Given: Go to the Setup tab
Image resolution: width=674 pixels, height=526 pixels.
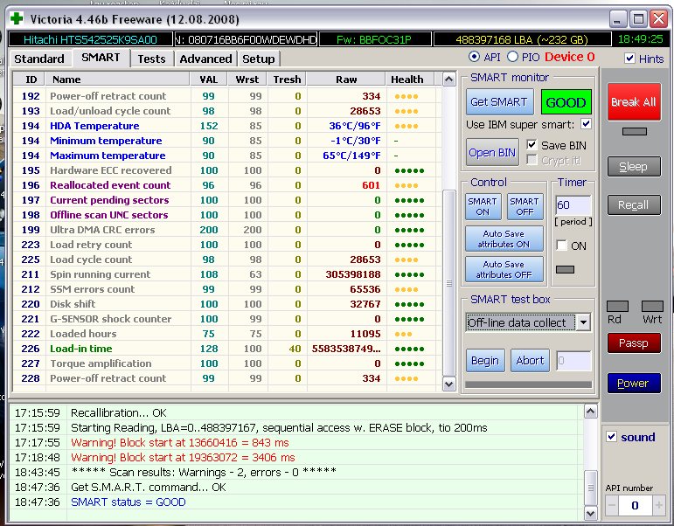Looking at the screenshot, I should point(259,59).
